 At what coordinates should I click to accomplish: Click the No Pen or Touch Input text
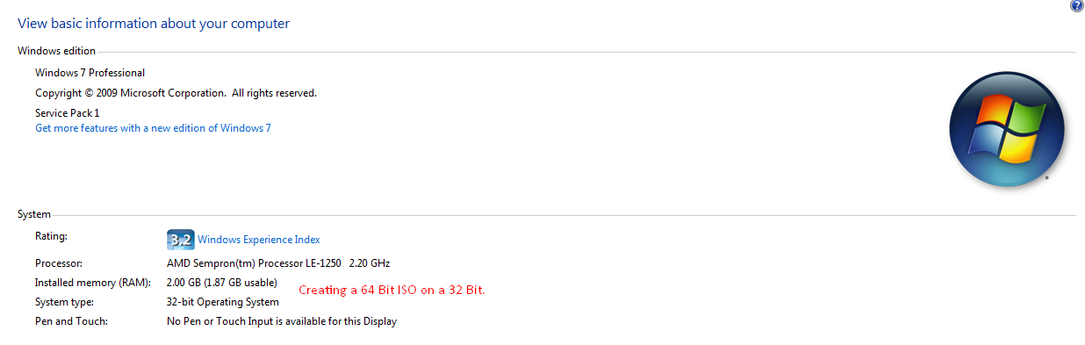[x=282, y=321]
